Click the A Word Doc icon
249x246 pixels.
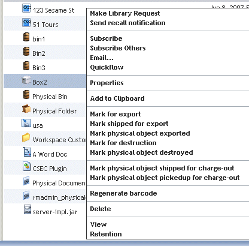coord(28,152)
